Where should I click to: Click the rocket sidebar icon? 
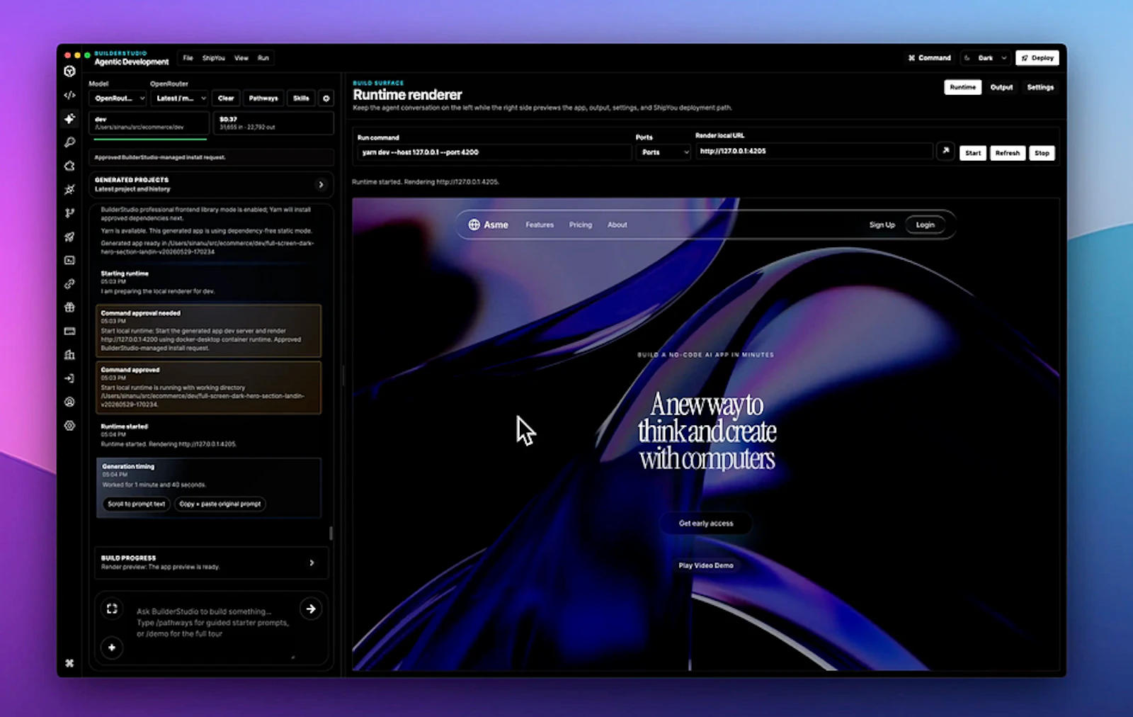[x=69, y=237]
